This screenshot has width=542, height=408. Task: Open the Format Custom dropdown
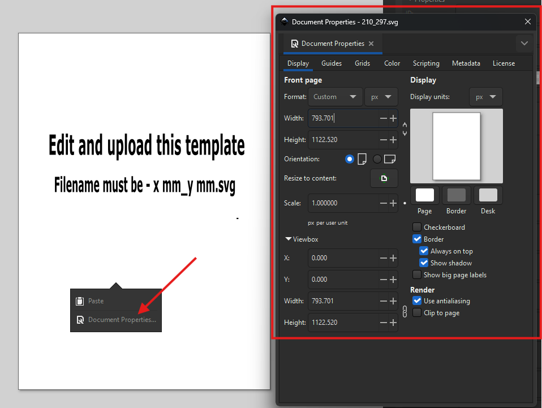click(335, 97)
